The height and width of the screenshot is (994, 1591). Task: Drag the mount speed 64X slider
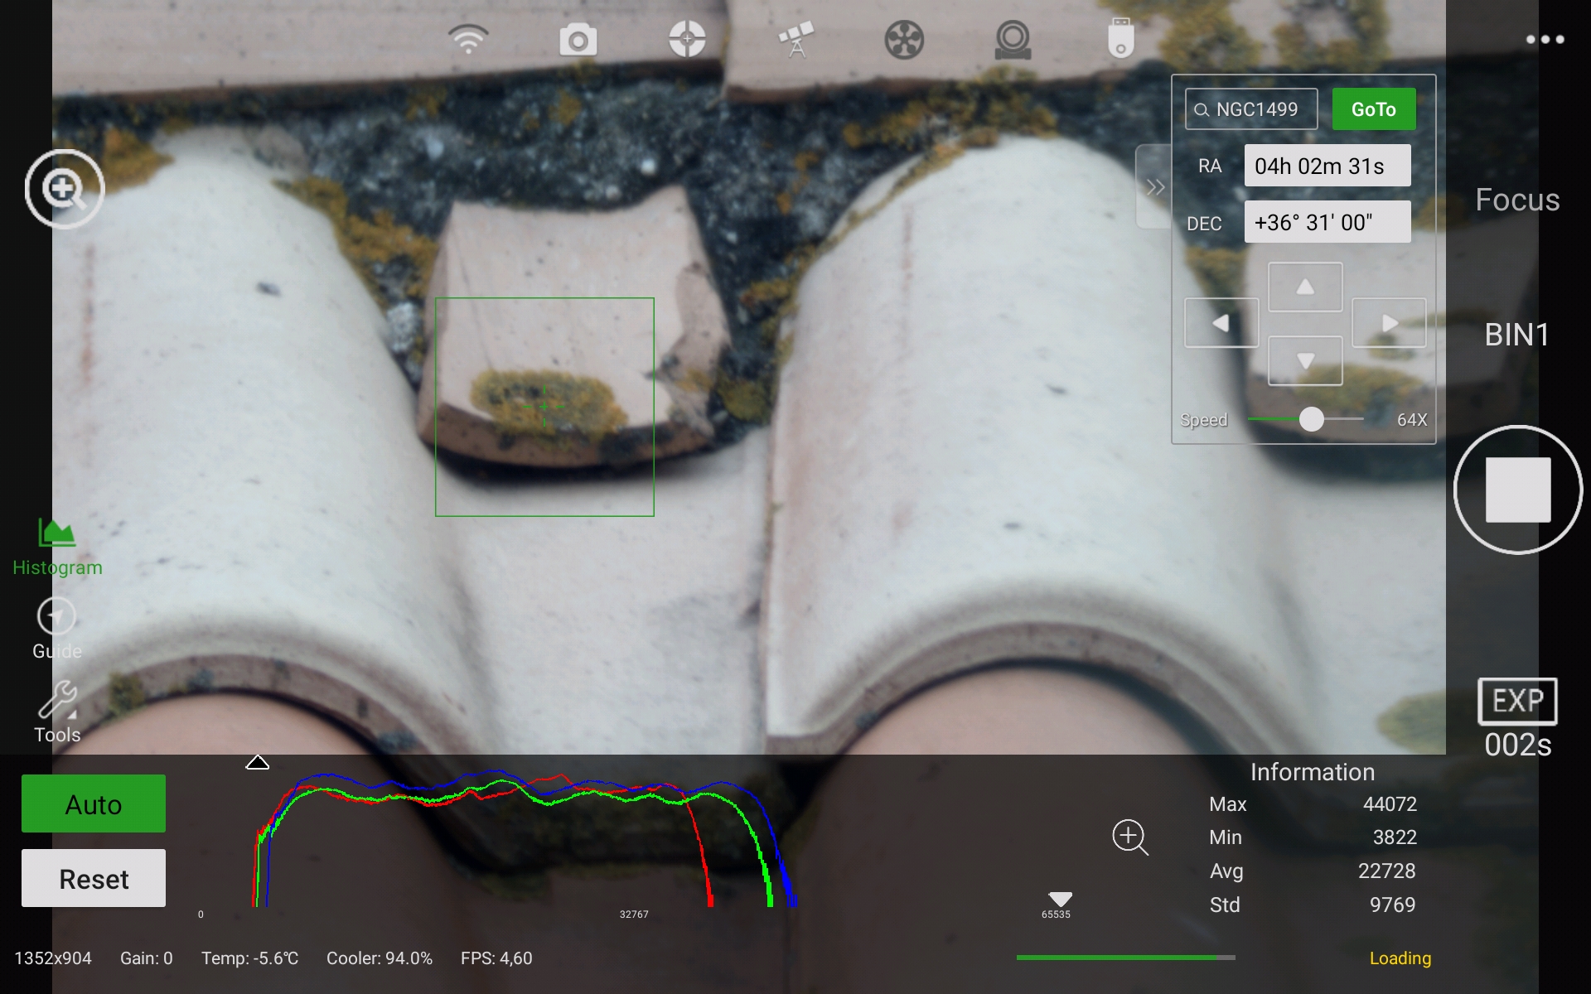[1310, 418]
